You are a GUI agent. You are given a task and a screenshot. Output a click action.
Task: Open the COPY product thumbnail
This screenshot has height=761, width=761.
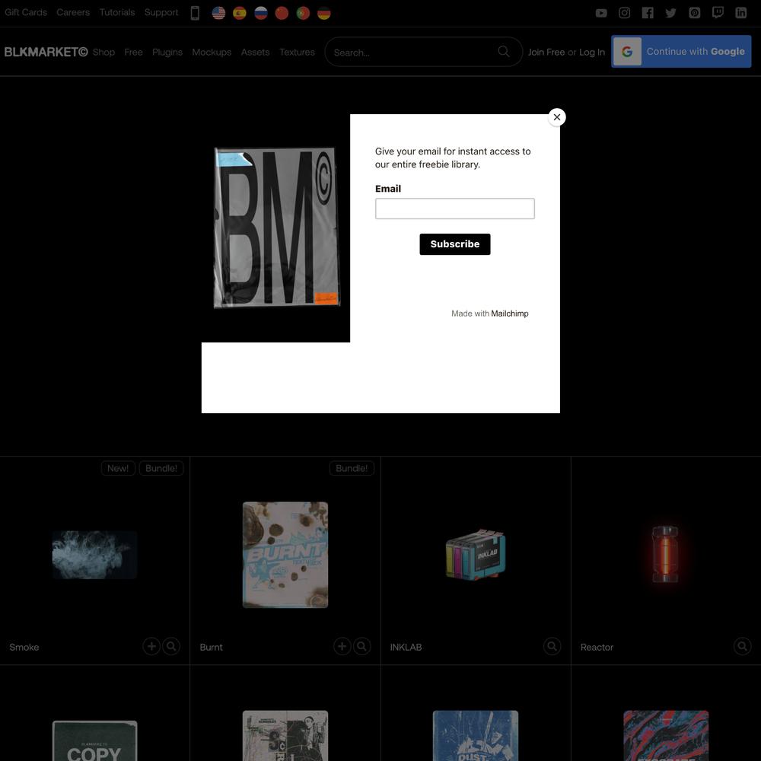[94, 740]
